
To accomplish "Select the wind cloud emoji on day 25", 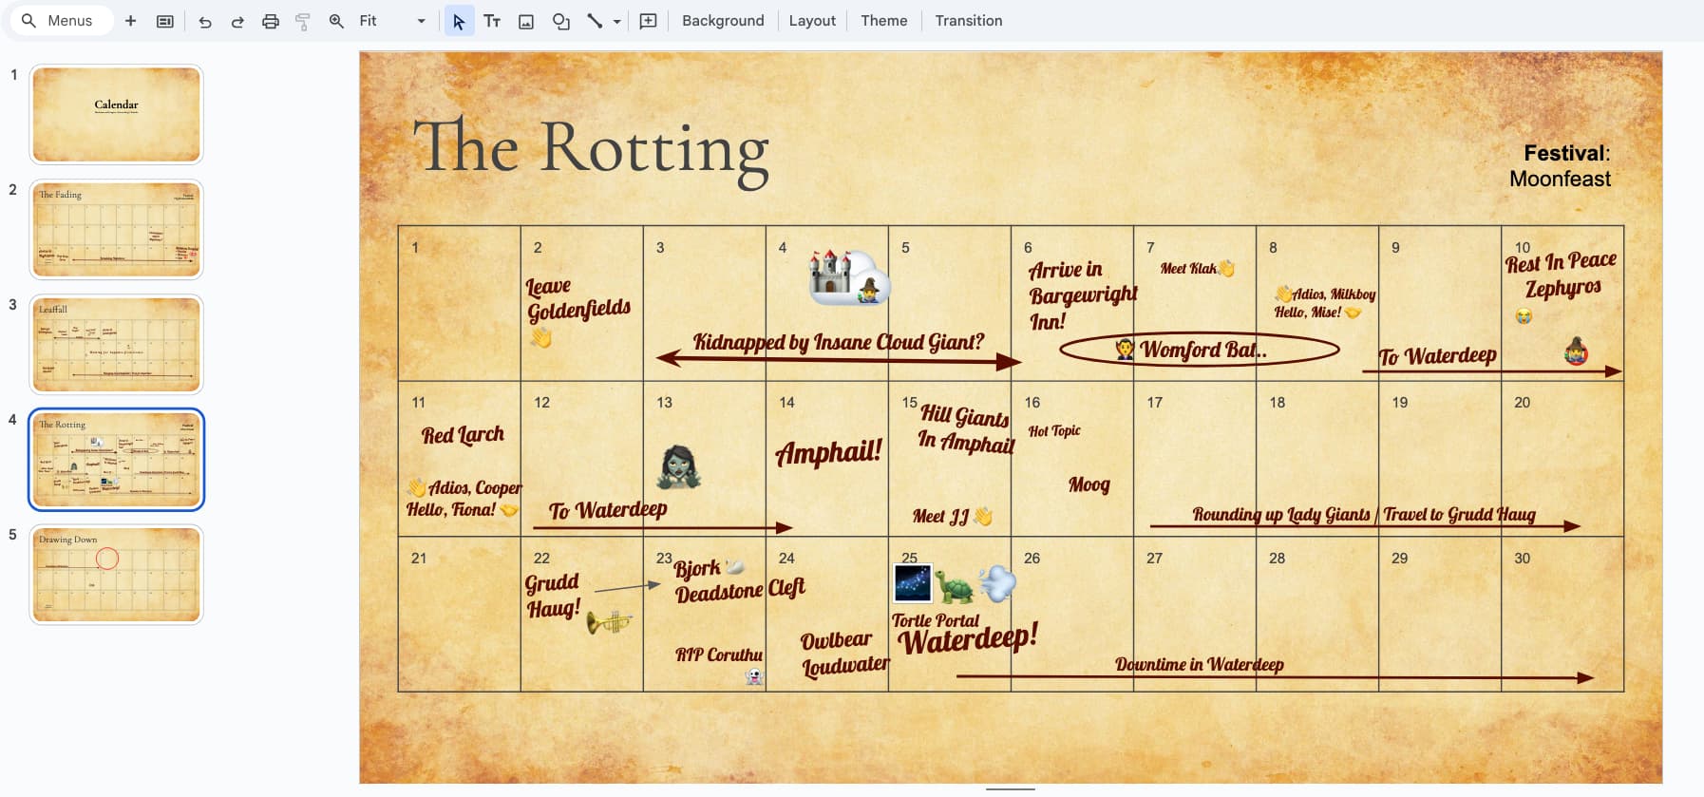I will click(x=997, y=583).
